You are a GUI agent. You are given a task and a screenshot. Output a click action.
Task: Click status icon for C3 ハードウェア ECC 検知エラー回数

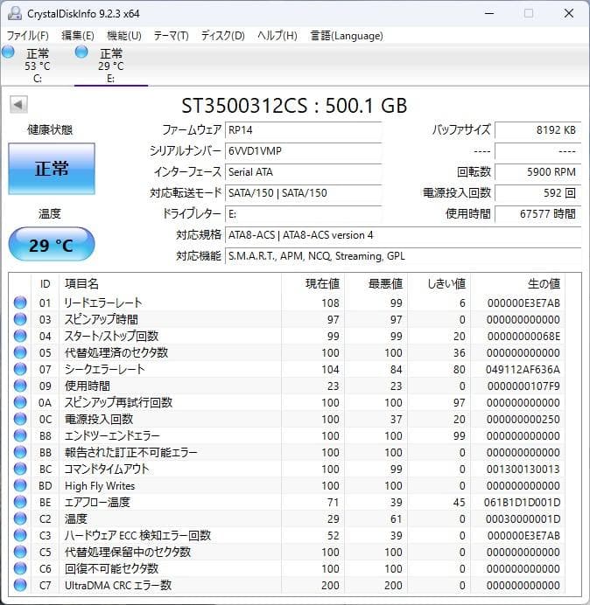pyautogui.click(x=20, y=535)
